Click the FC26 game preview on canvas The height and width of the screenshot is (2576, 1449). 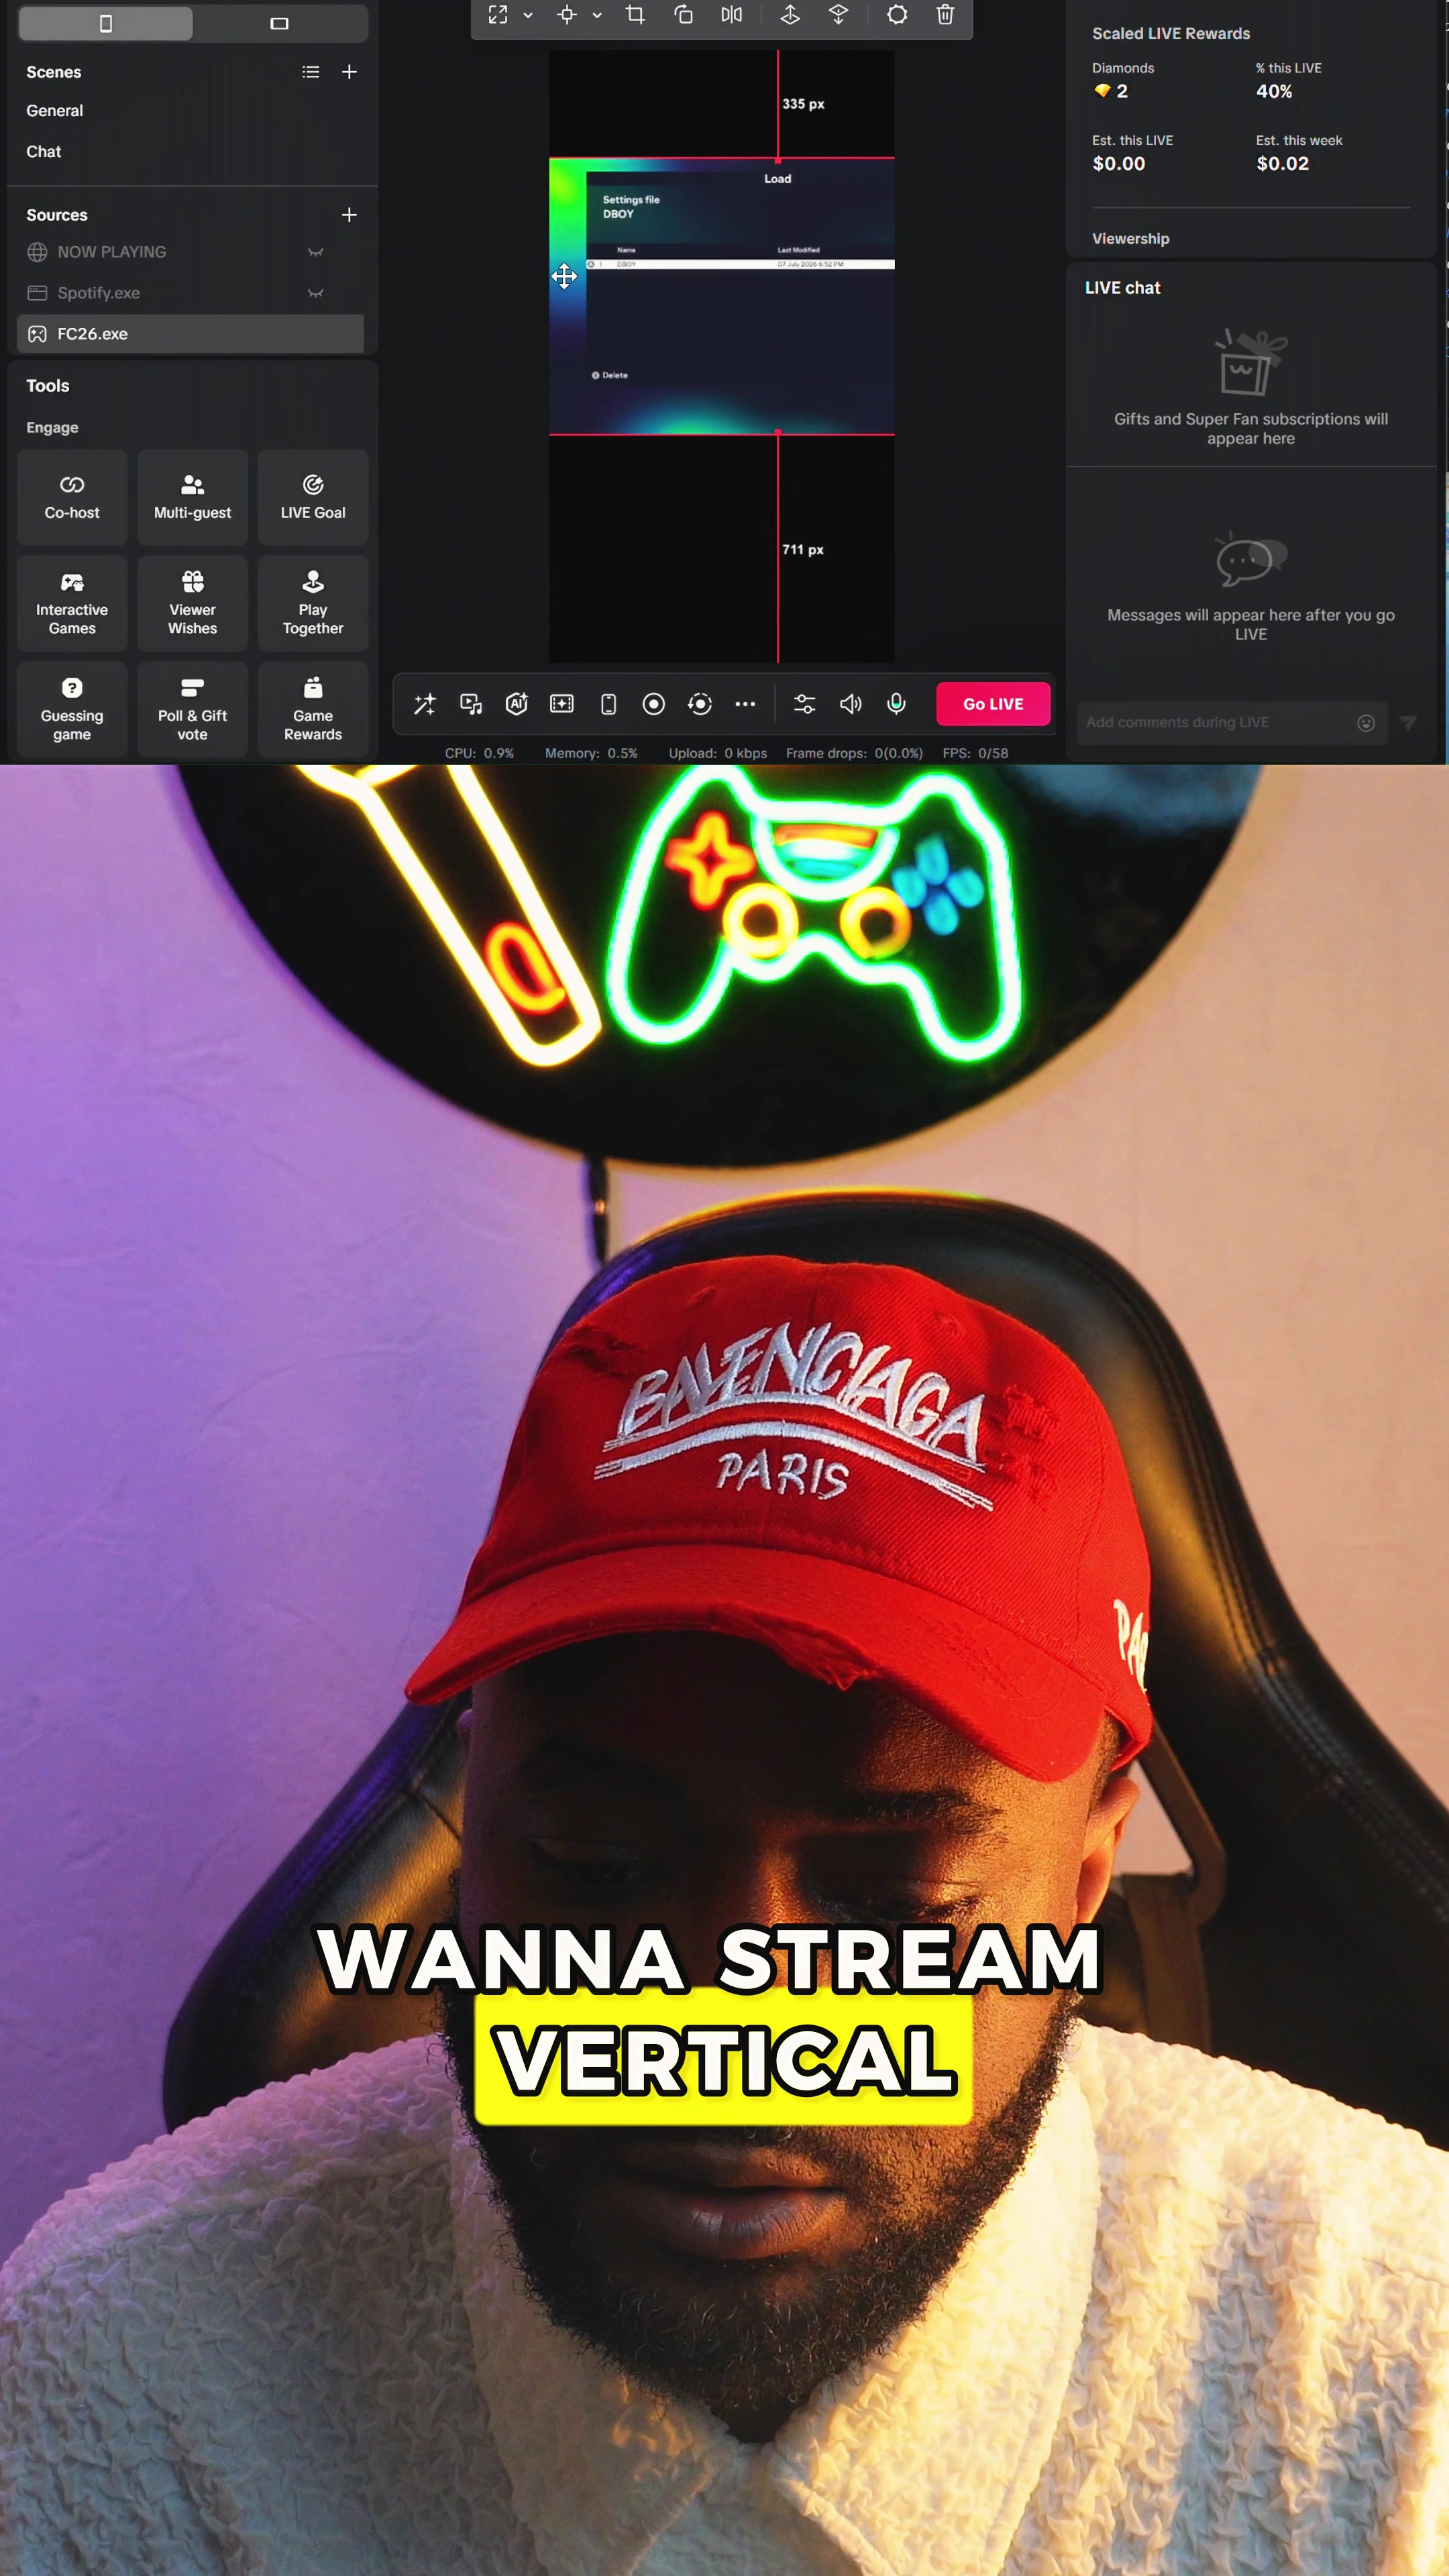[x=722, y=297]
